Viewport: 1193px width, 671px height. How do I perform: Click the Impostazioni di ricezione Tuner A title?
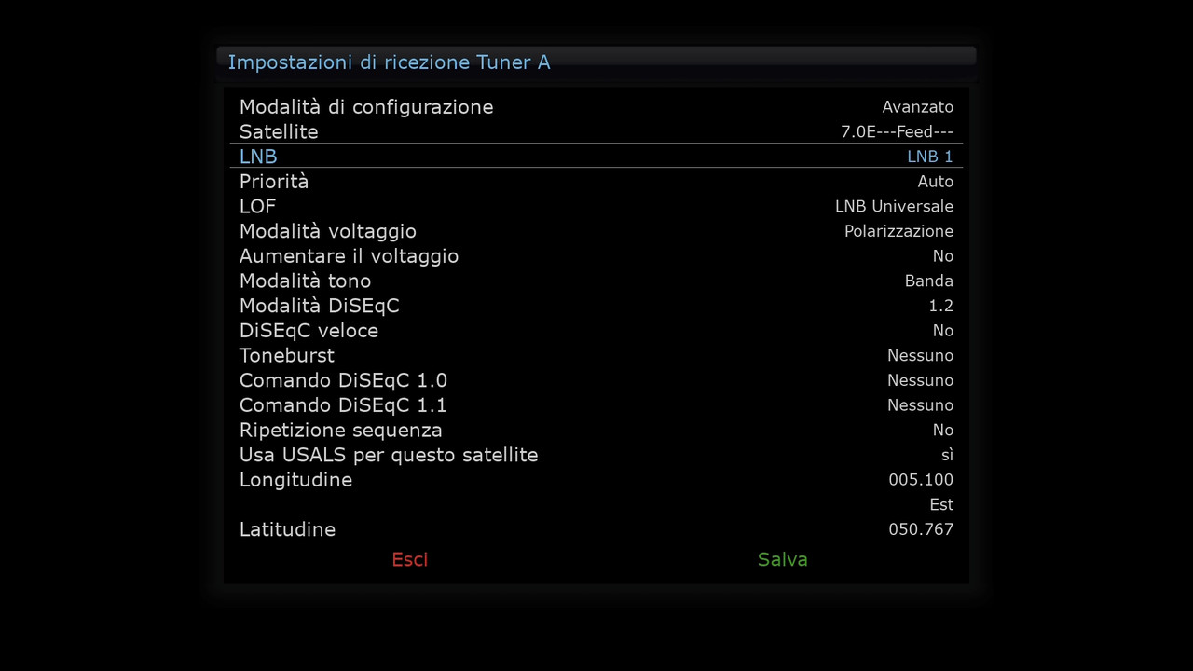[390, 62]
